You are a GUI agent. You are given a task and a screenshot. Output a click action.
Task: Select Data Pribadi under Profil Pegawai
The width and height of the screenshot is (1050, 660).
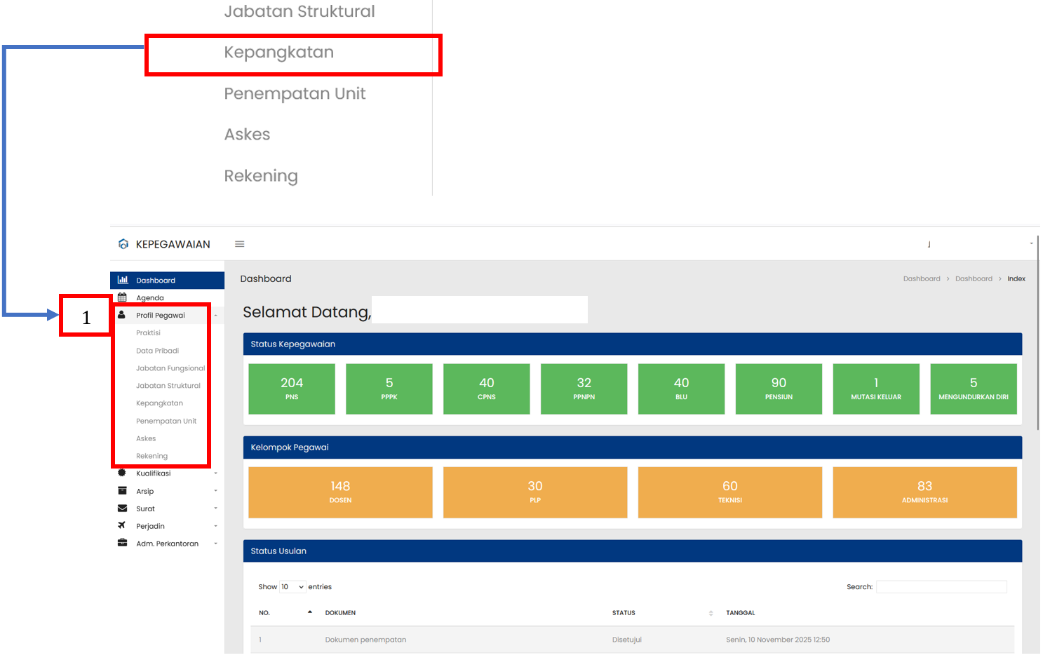(157, 351)
